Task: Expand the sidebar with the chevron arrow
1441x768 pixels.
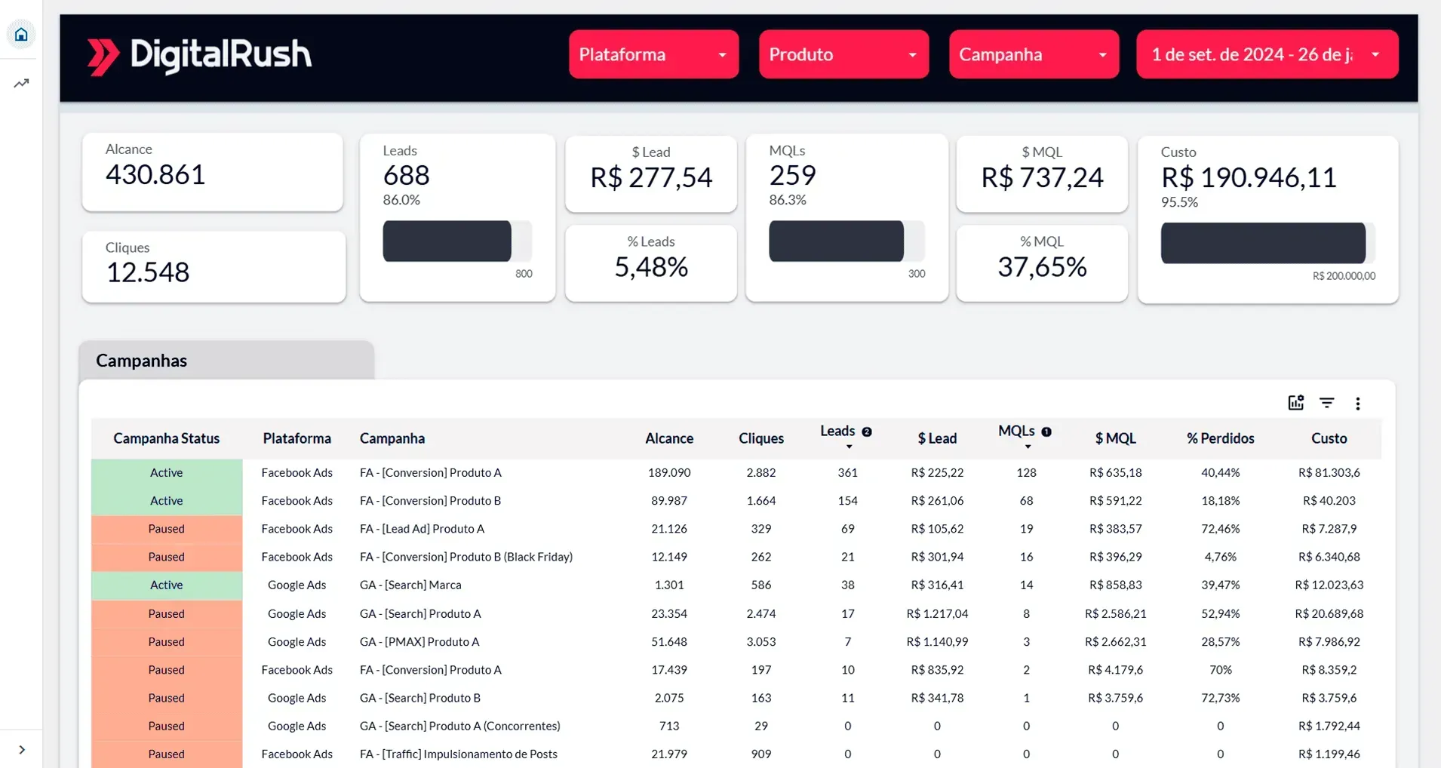Action: pyautogui.click(x=22, y=749)
